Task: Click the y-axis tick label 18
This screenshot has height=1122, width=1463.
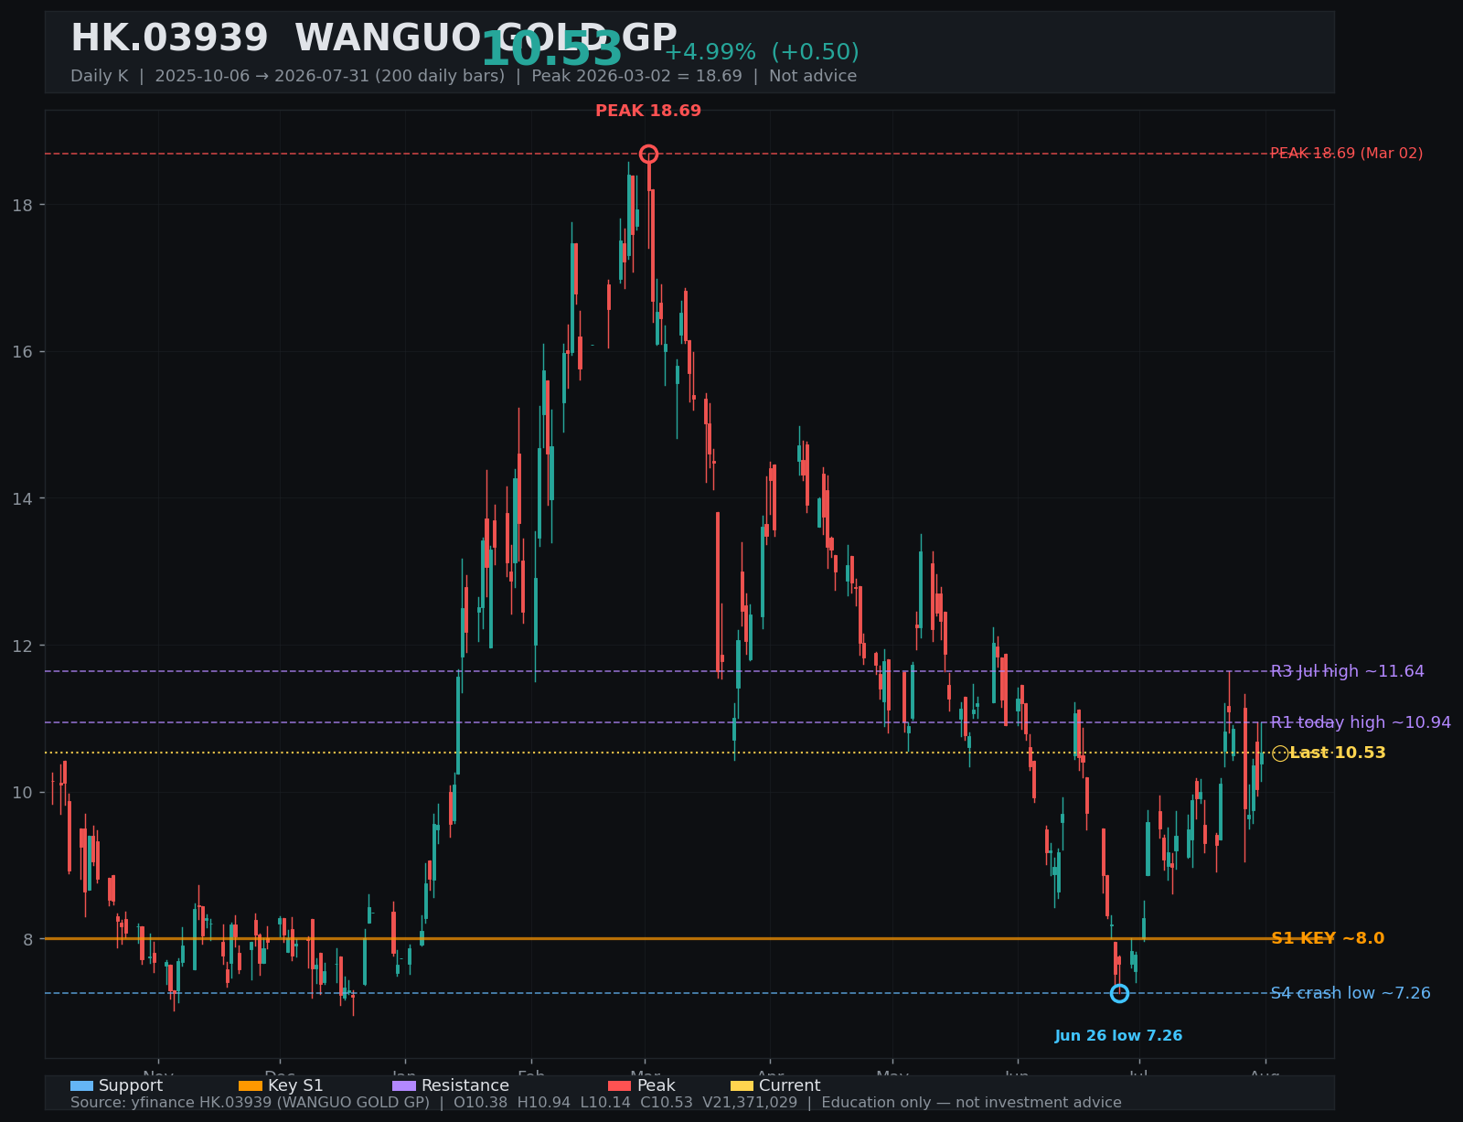Action: tap(22, 205)
